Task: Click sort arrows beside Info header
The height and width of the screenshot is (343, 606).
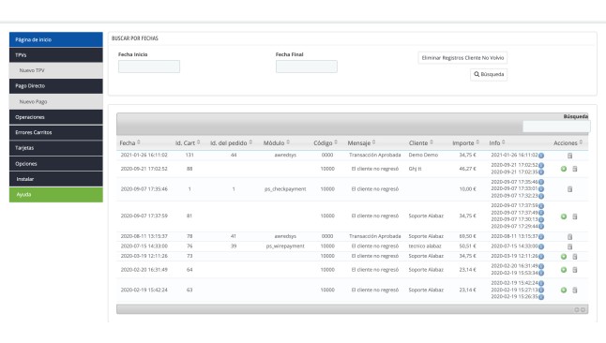Action: pyautogui.click(x=503, y=142)
